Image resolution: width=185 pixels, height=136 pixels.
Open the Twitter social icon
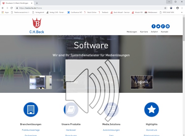tap(158, 26)
